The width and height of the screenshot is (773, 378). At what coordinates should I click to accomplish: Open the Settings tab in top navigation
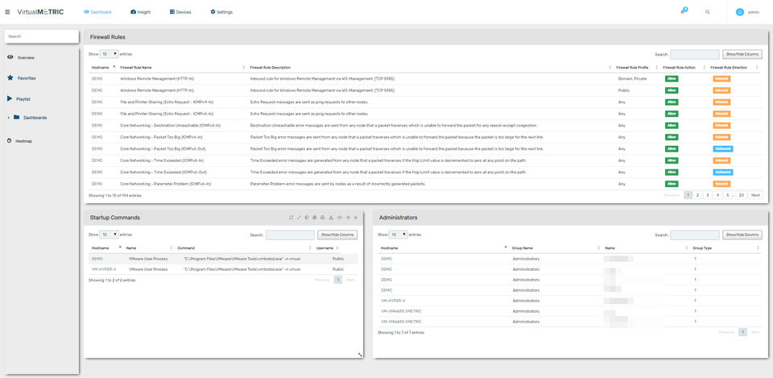tap(221, 12)
